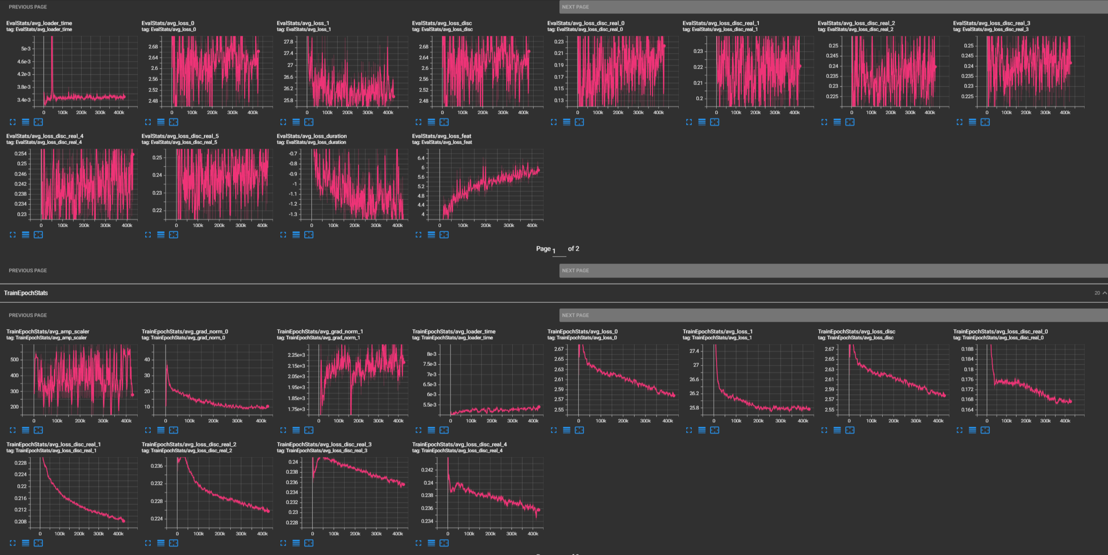Fit domain to data on EvalStats/avg_loss_1 chart
Screen dimensions: 1108x555
(x=309, y=122)
